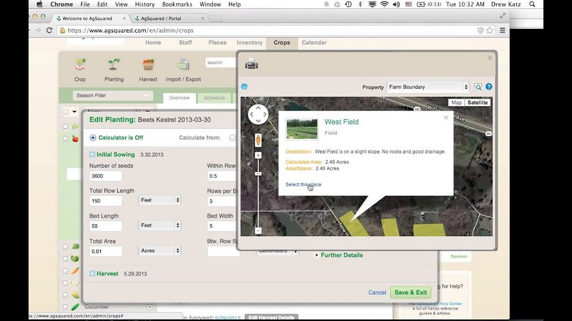The image size is (572, 321).
Task: Select the hand pan tool on map
Action: pos(244,87)
